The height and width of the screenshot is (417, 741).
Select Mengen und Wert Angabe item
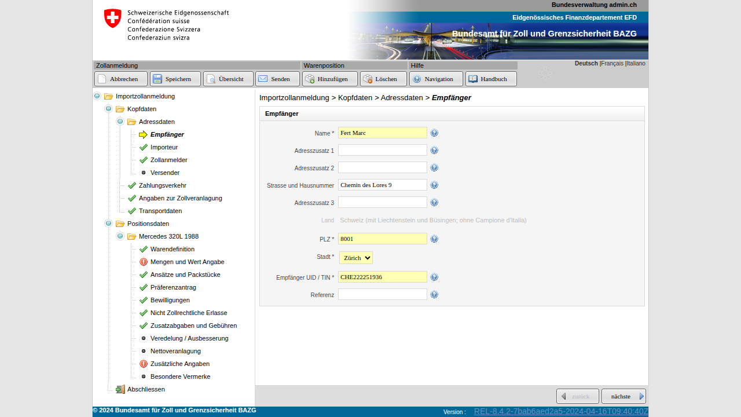(x=187, y=262)
